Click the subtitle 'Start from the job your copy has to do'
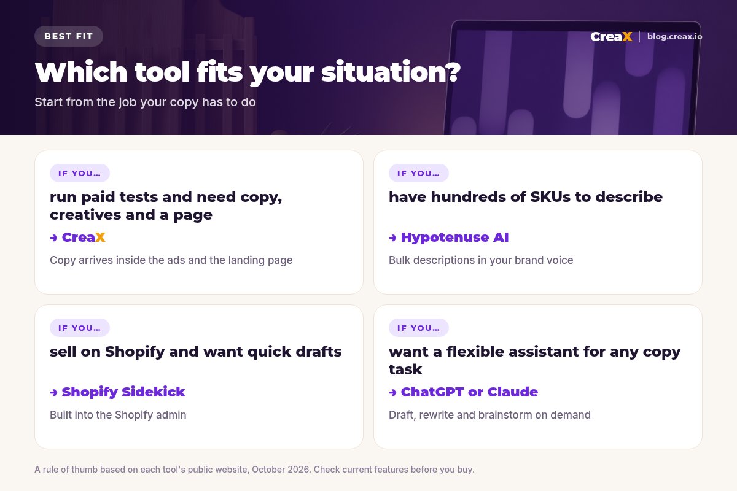The height and width of the screenshot is (491, 737). coord(145,102)
